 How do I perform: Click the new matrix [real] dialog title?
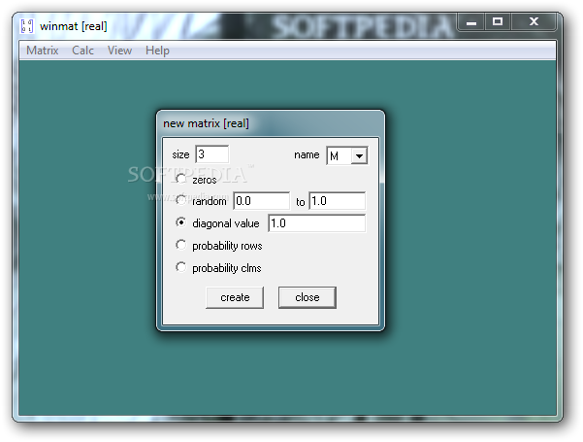coord(206,123)
